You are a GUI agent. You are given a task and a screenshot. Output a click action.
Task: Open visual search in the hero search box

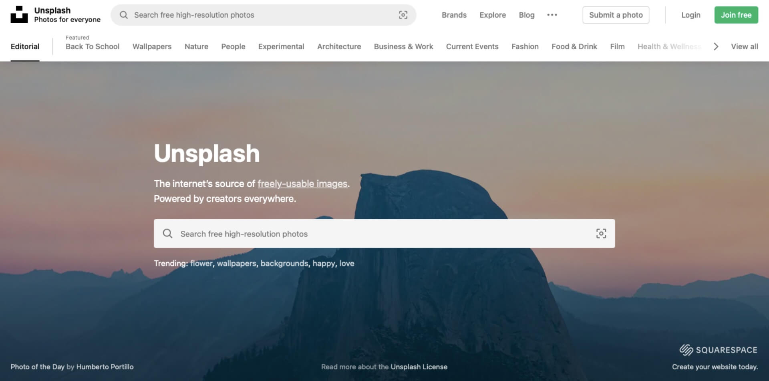(601, 234)
